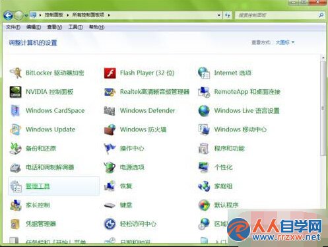
Task: Expand the arrow after 控制面板 breadcrumb
Action: [68, 15]
